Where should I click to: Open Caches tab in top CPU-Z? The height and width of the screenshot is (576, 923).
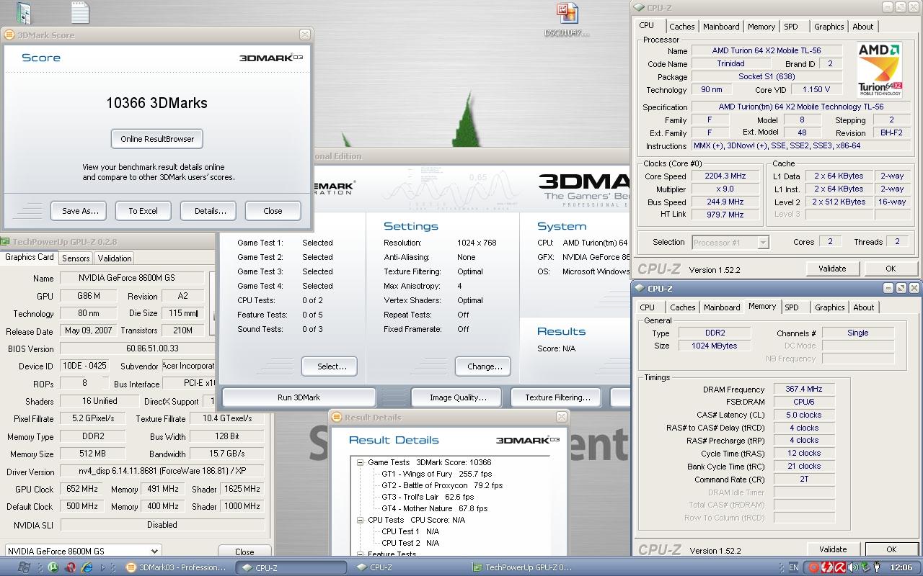(x=681, y=27)
